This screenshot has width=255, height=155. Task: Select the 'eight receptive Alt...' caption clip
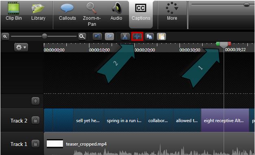[x=225, y=120]
